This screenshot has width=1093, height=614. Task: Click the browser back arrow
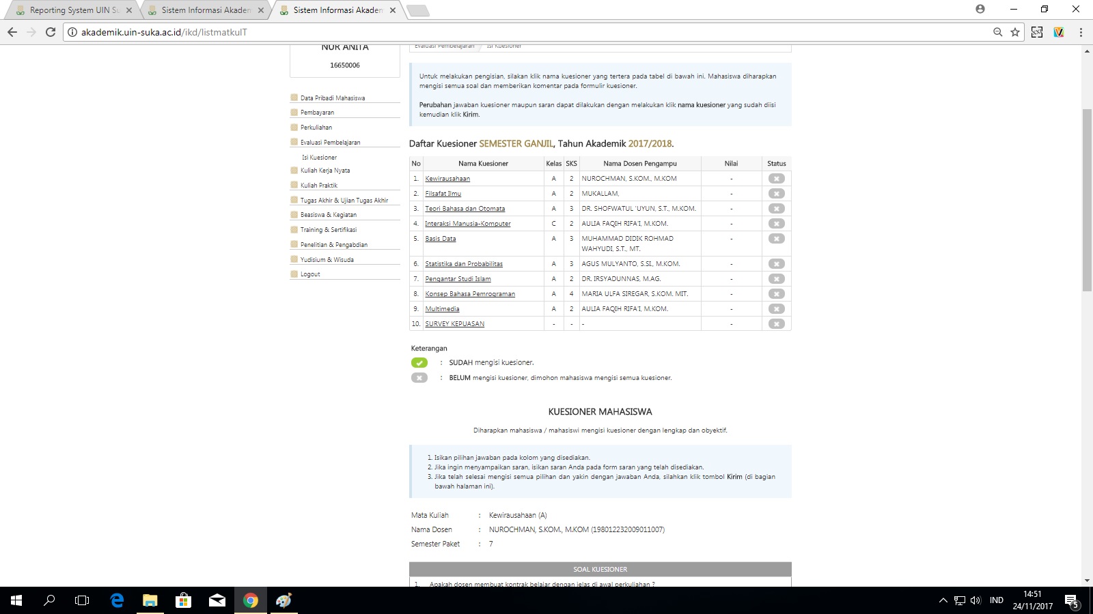[x=12, y=32]
